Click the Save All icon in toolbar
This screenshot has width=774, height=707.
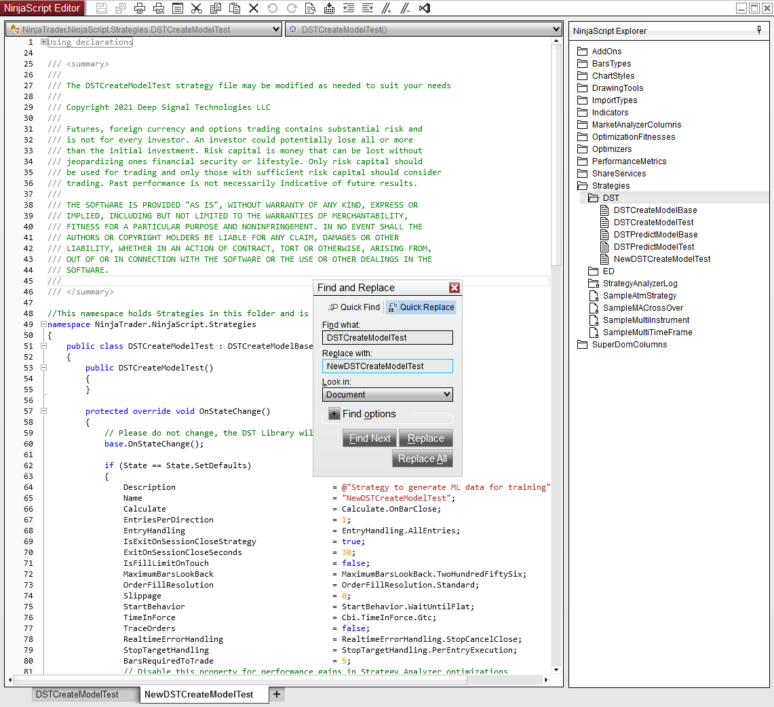coord(121,8)
